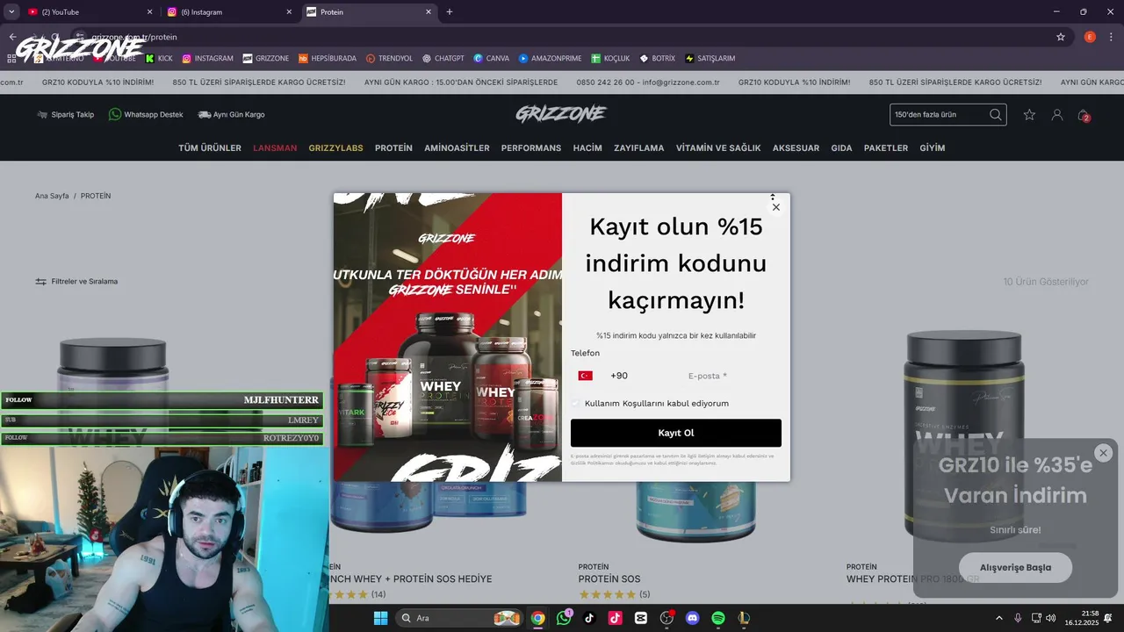Open the AMAZONPRIME bookmark
Screen dimensions: 1124x632
[550, 59]
